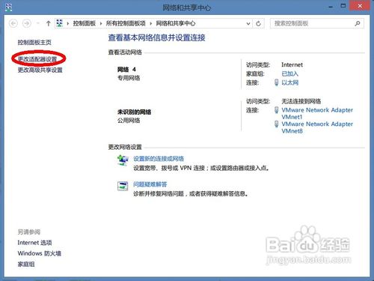
Task: Click the search magnifier icon
Action: (358, 23)
